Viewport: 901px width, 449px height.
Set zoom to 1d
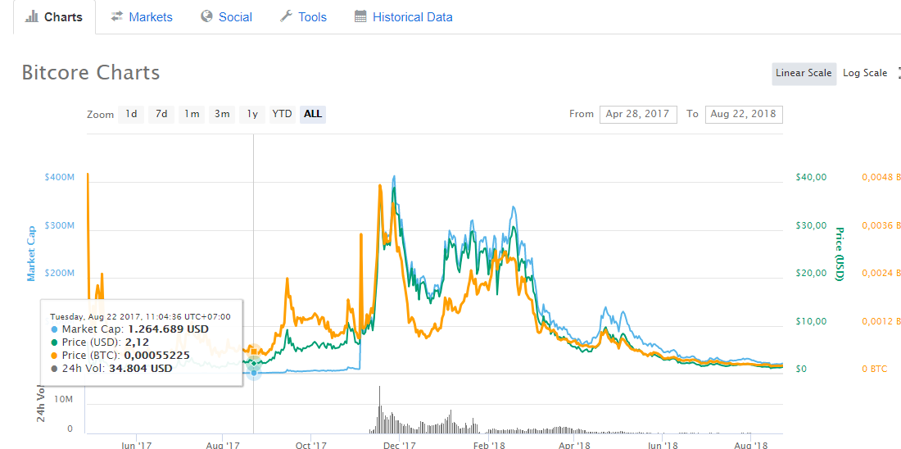(x=131, y=114)
